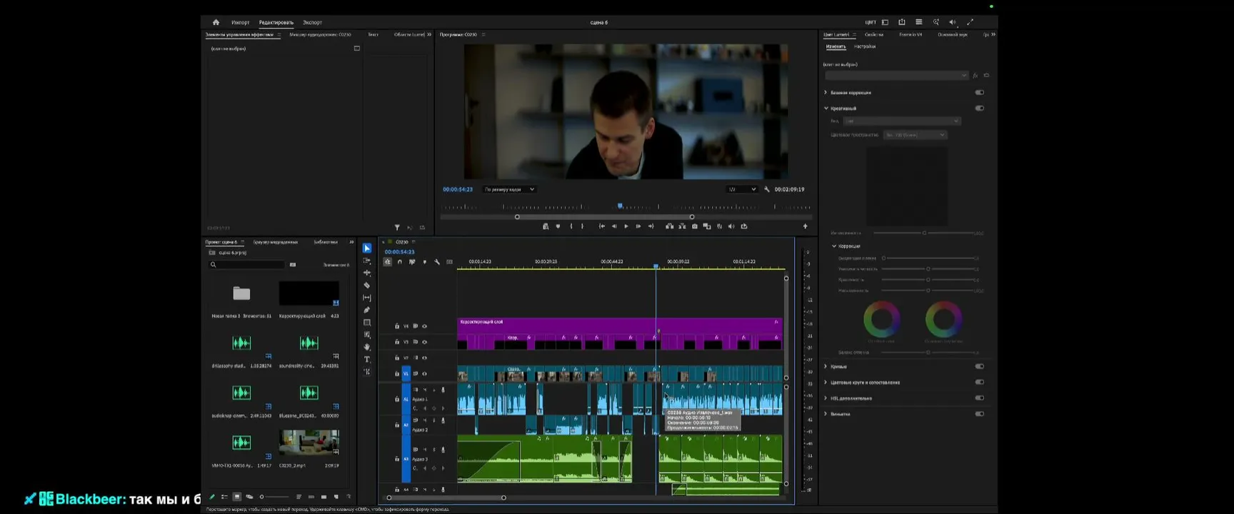Select the Pen tool
1234x514 pixels.
pyautogui.click(x=367, y=310)
